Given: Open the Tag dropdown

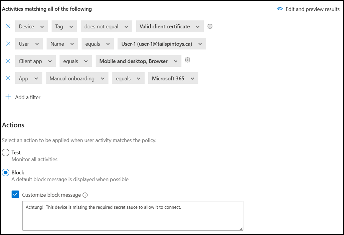Looking at the screenshot, I should [x=64, y=26].
